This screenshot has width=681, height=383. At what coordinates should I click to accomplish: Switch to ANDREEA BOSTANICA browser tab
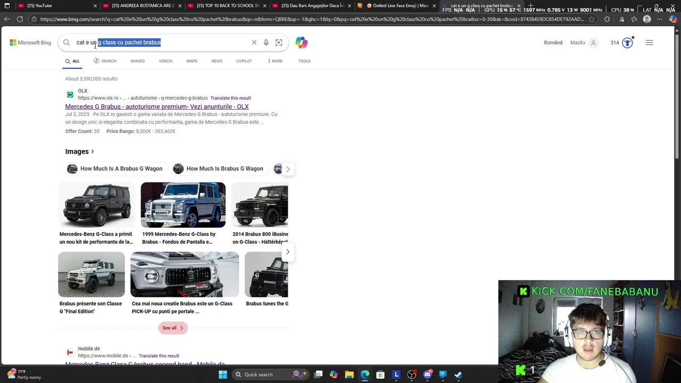pyautogui.click(x=141, y=5)
